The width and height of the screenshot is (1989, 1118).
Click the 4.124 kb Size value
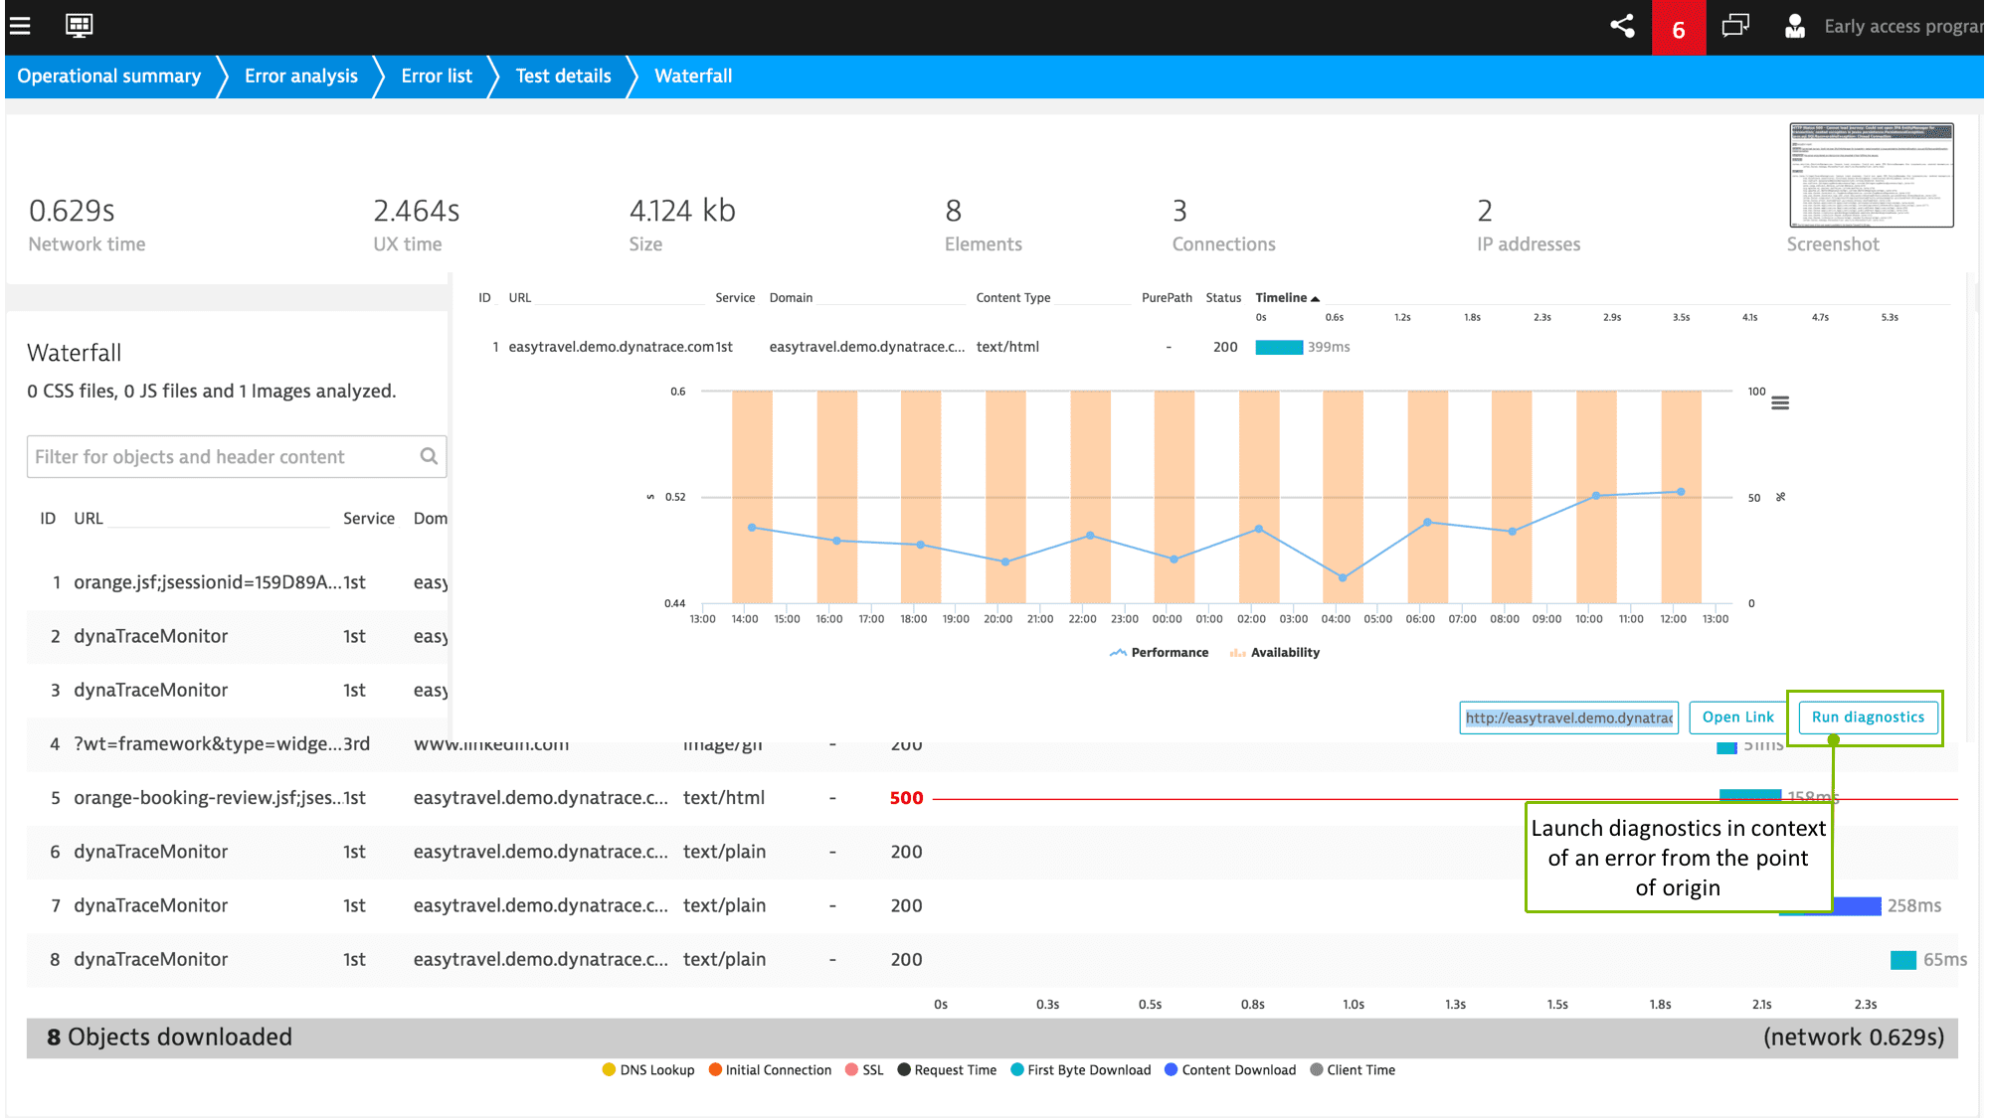682,211
